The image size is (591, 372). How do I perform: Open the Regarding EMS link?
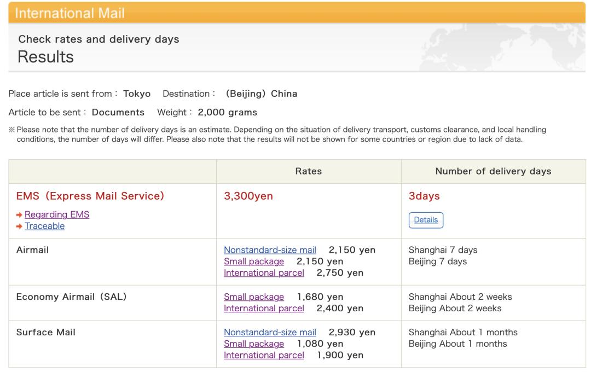pos(57,214)
